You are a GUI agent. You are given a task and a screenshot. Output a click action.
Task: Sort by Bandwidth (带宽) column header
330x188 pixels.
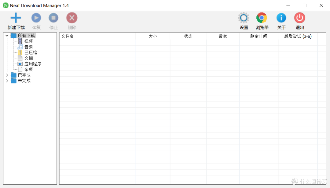point(223,36)
